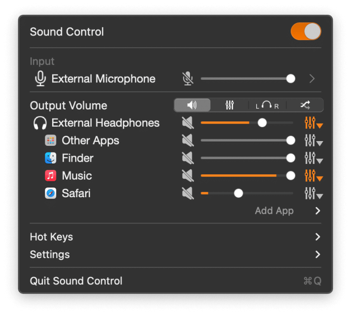Click the Safari app icon
The width and height of the screenshot is (351, 315).
51,193
